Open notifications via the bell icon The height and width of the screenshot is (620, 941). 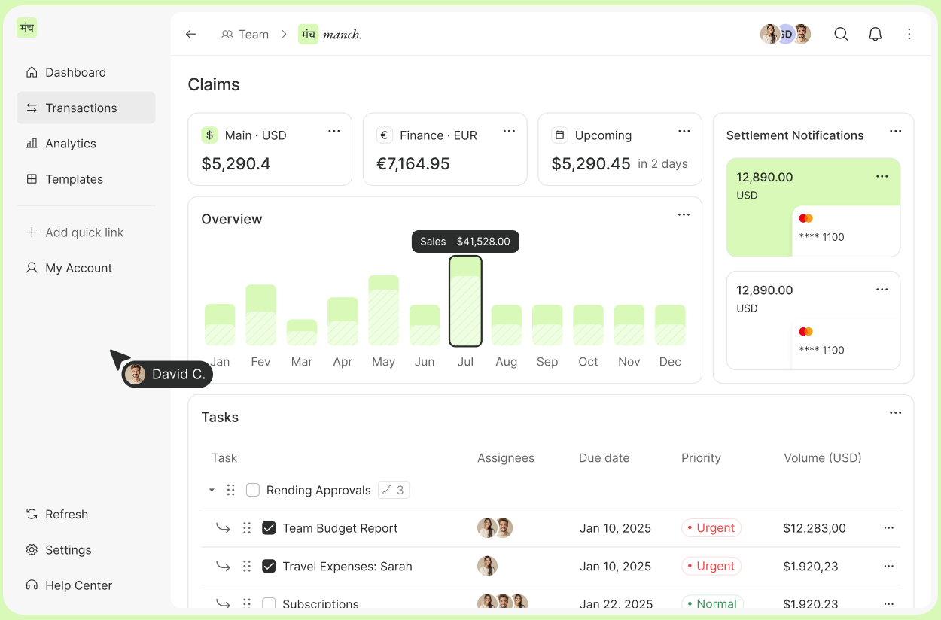coord(875,34)
